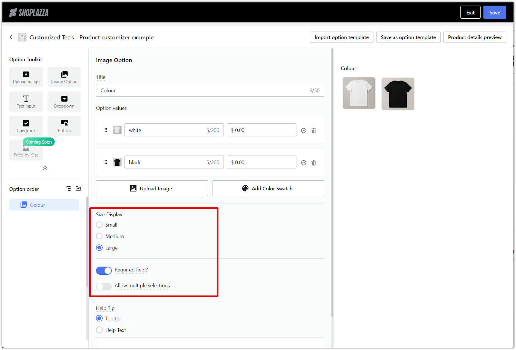This screenshot has width=516, height=350.
Task: Click the Shoplazza logo
Action: click(x=29, y=13)
